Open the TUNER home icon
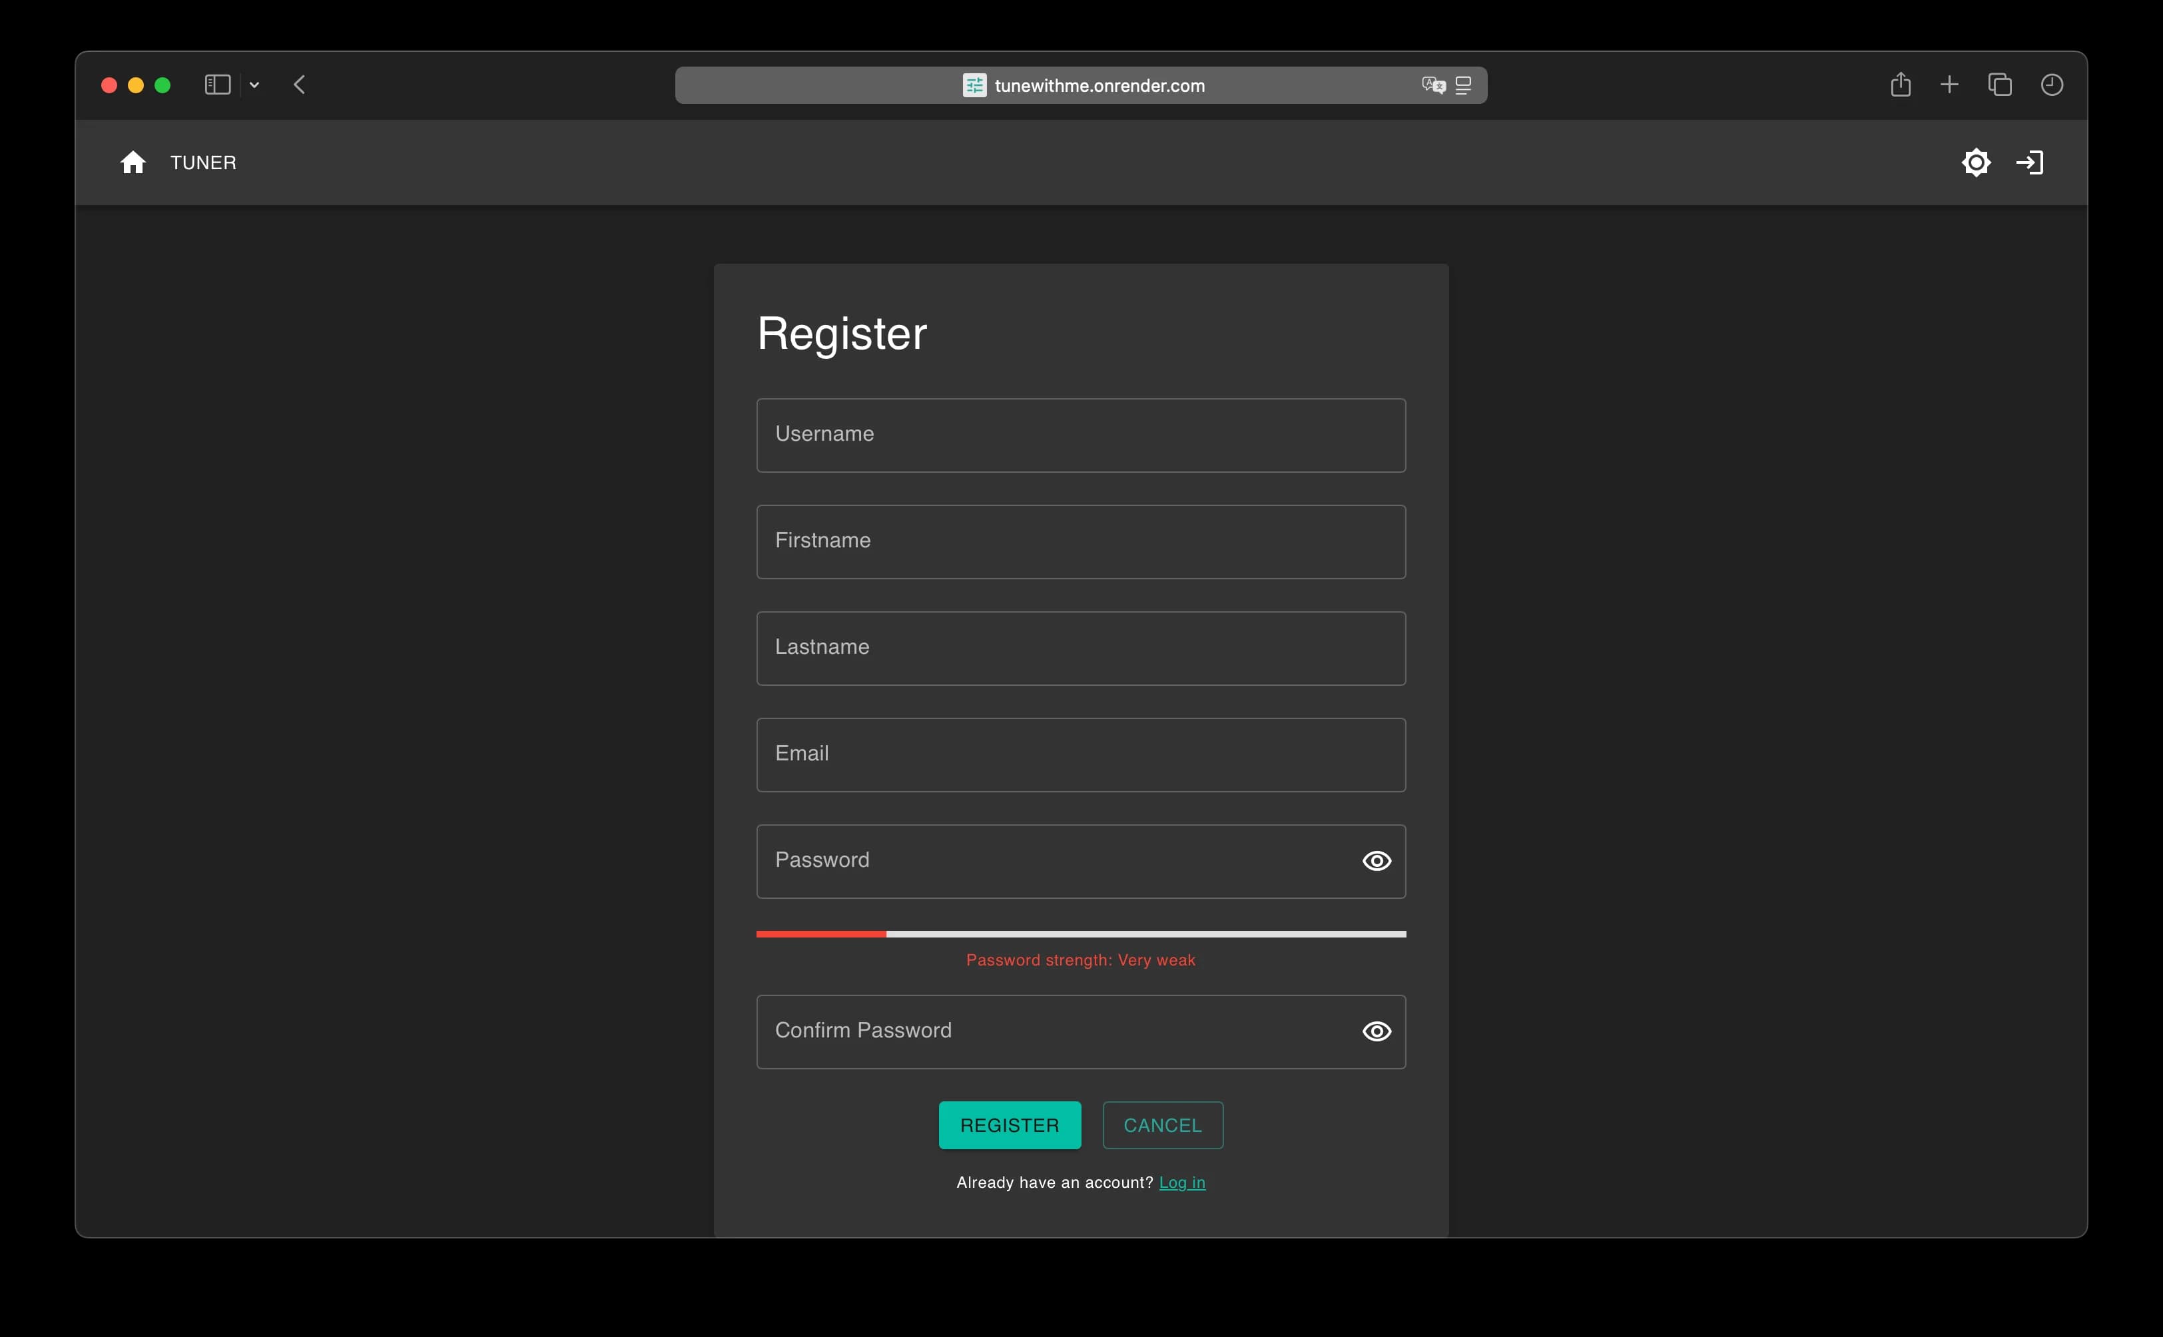 click(x=133, y=162)
